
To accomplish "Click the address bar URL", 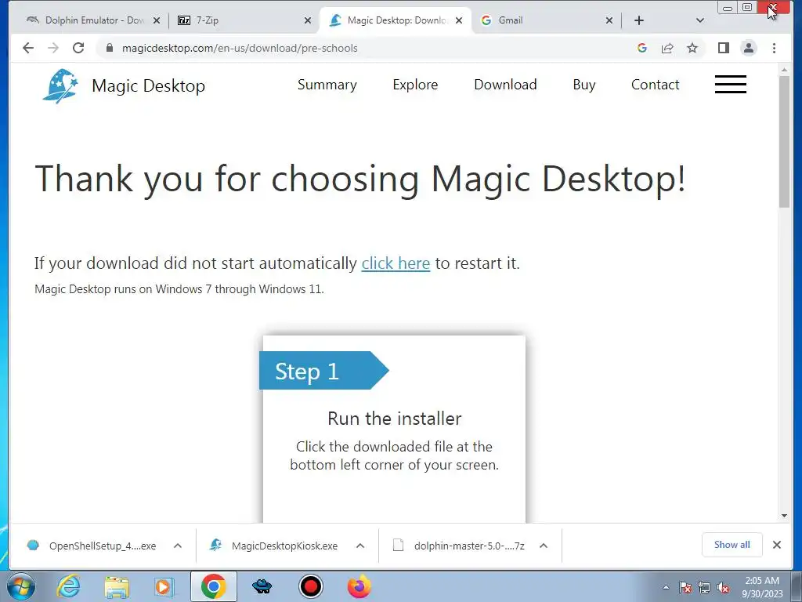I will pyautogui.click(x=240, y=48).
